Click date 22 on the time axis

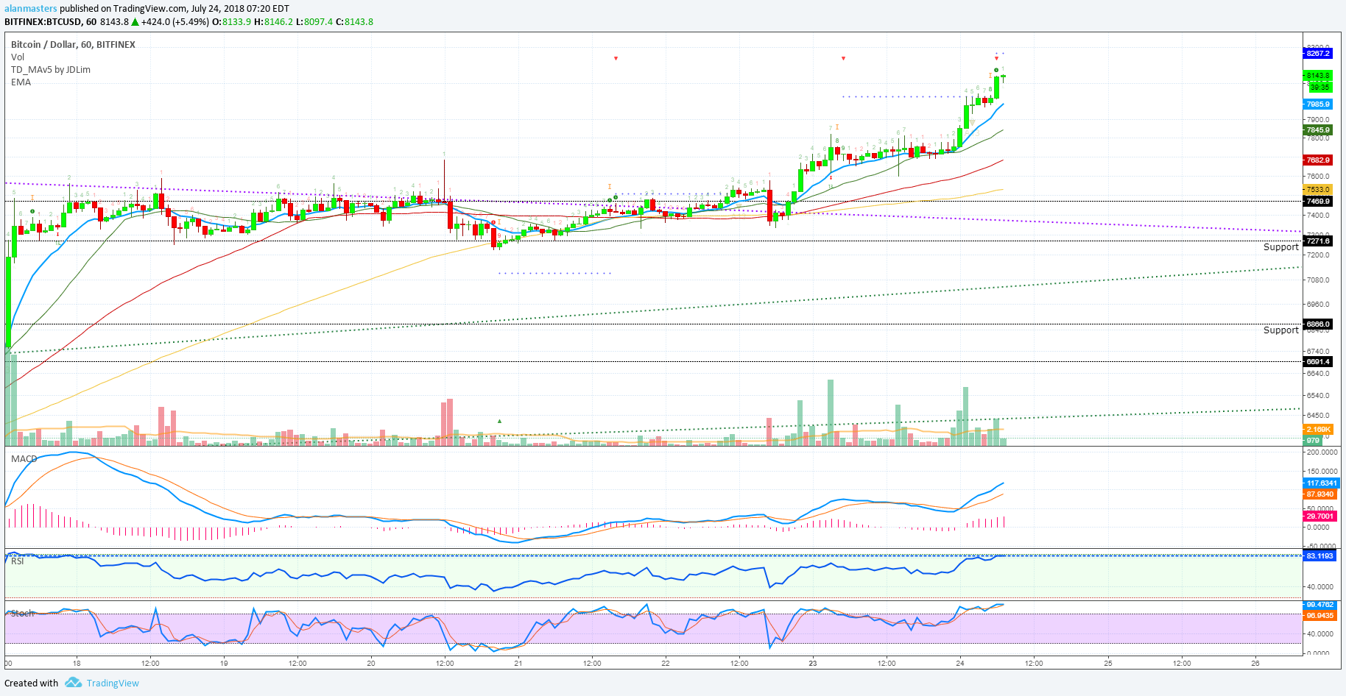point(666,663)
